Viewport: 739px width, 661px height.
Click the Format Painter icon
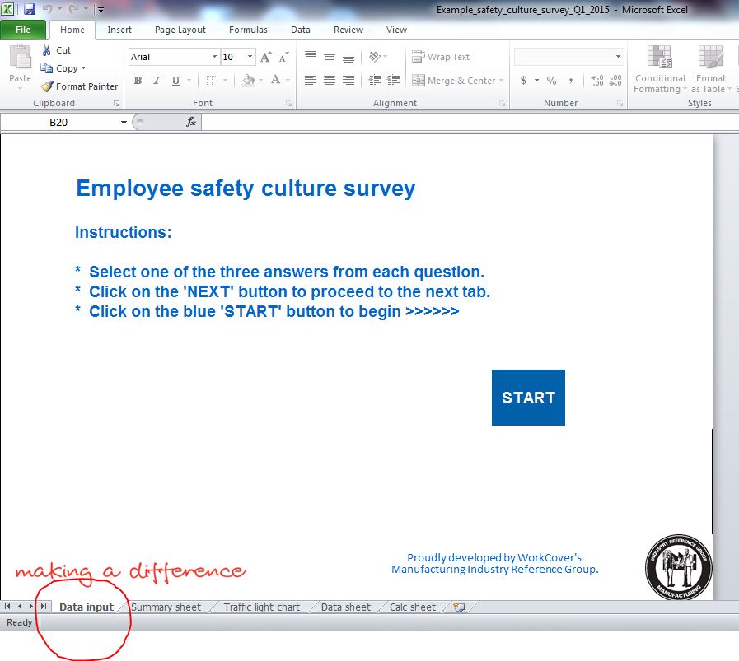[x=47, y=86]
